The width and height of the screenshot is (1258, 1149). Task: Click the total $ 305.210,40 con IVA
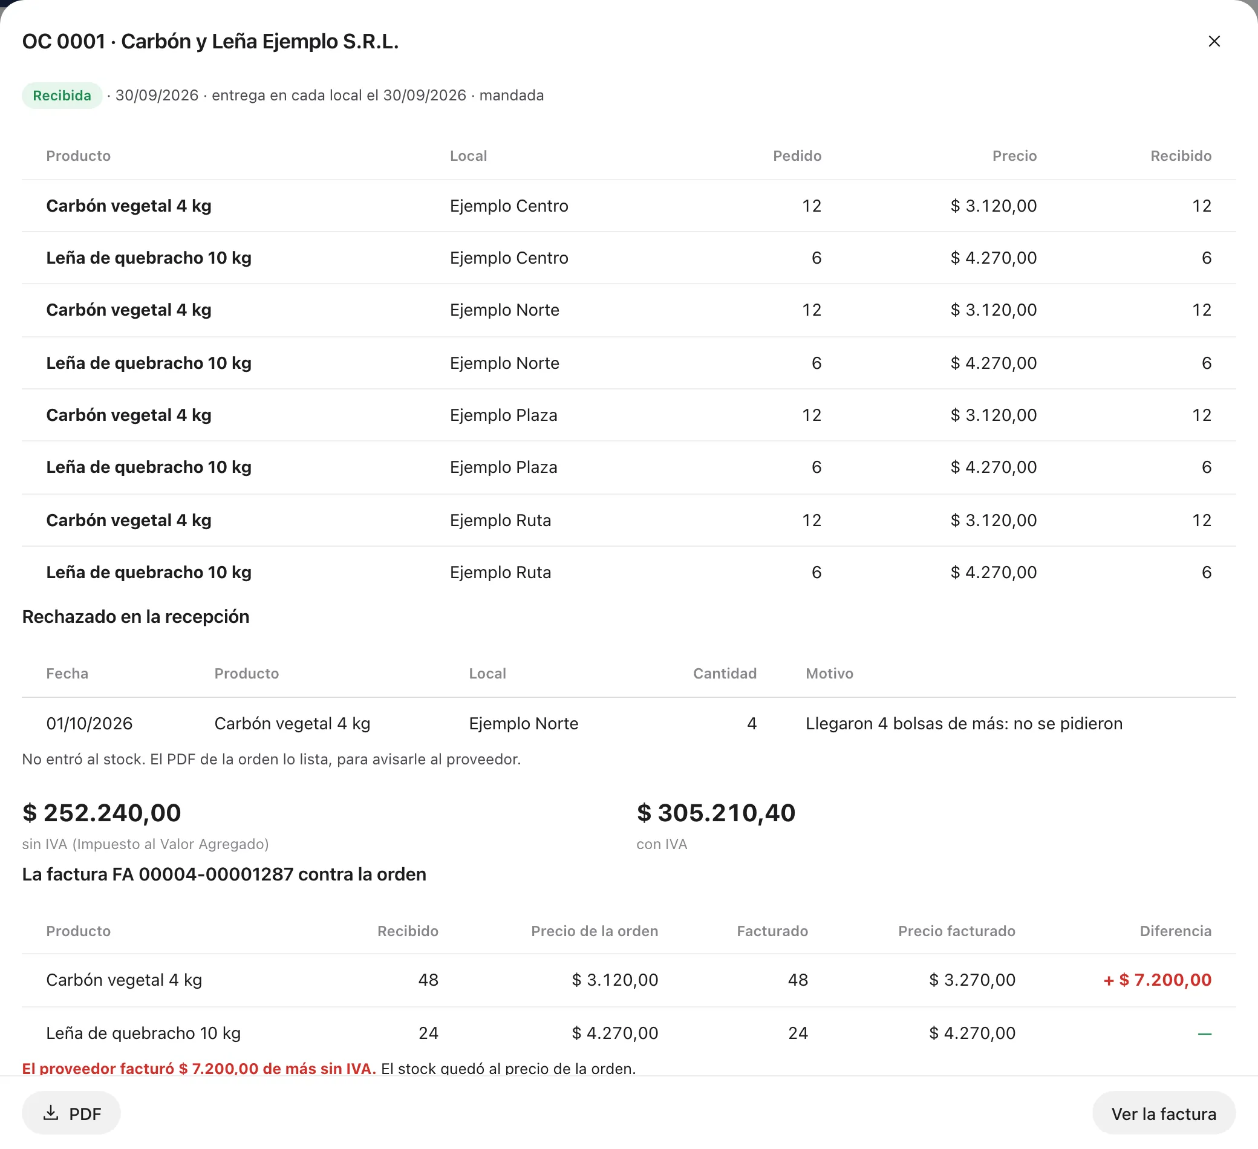pos(715,813)
